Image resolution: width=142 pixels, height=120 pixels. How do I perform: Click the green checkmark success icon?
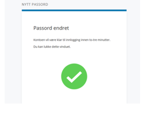click(x=74, y=76)
